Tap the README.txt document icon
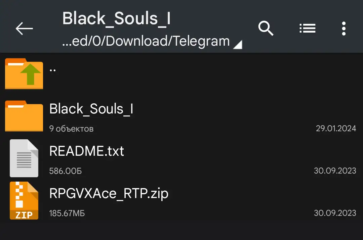The width and height of the screenshot is (363, 240). (24, 158)
